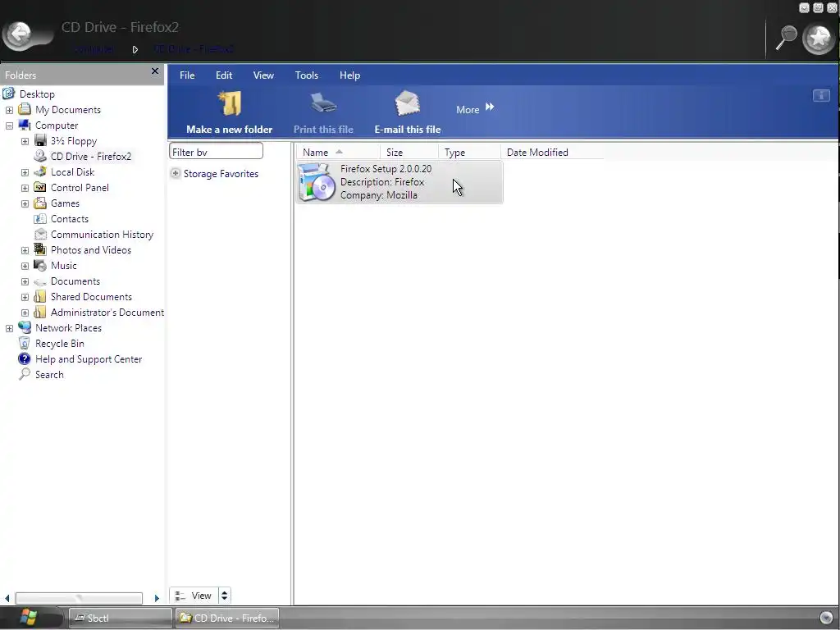Open the Tools menu
840x630 pixels.
pyautogui.click(x=307, y=75)
